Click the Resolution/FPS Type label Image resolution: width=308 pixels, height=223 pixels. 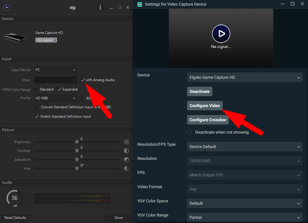(x=157, y=145)
